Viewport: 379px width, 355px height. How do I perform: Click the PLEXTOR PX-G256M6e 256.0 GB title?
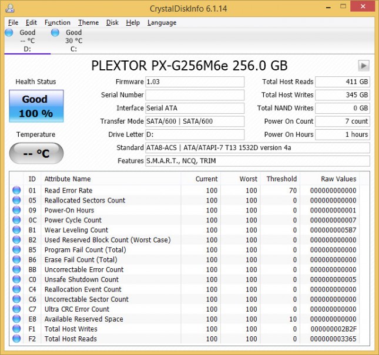[x=189, y=66]
